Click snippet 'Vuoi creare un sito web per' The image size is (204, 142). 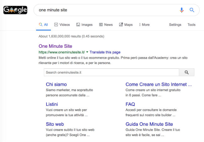[66, 110]
